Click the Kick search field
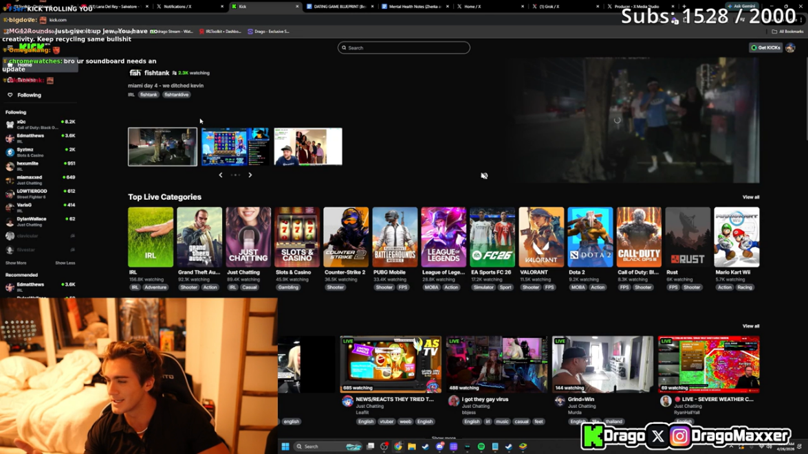808x454 pixels. coord(404,48)
